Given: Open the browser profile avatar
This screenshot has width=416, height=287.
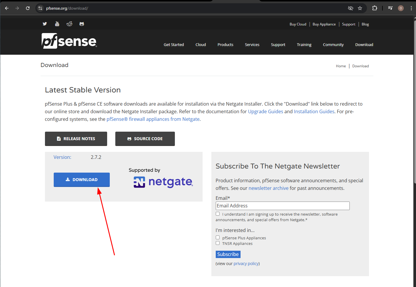Looking at the screenshot, I should click(x=401, y=8).
